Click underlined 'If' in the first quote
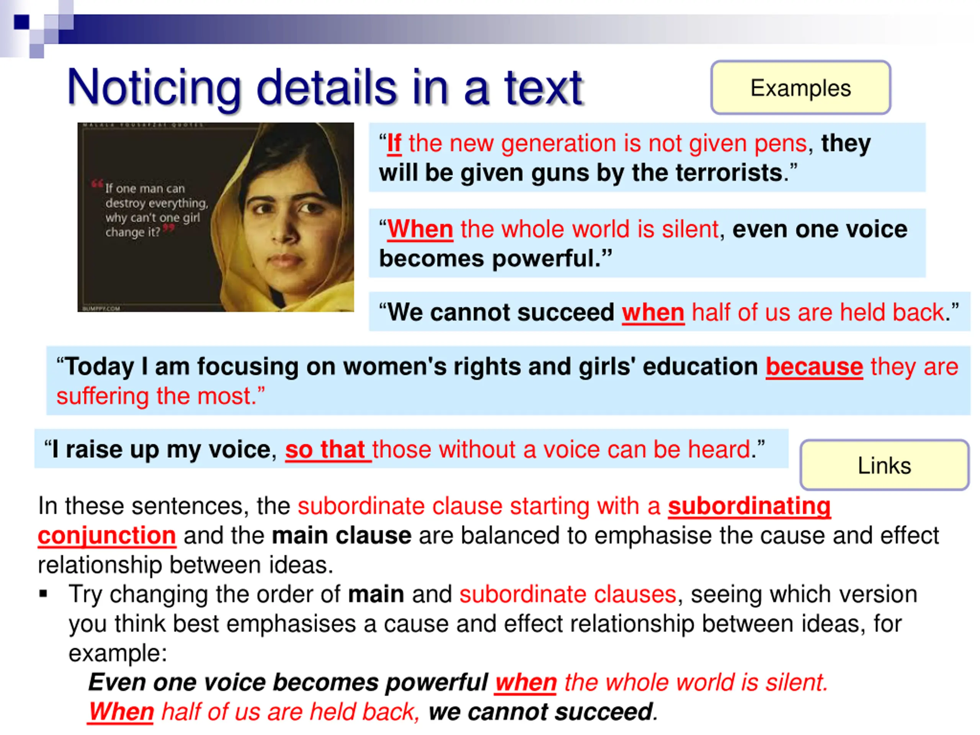980x735 pixels. click(x=394, y=144)
